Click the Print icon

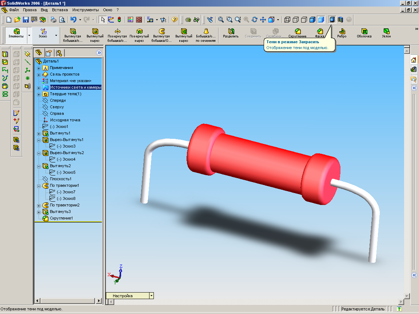point(53,20)
